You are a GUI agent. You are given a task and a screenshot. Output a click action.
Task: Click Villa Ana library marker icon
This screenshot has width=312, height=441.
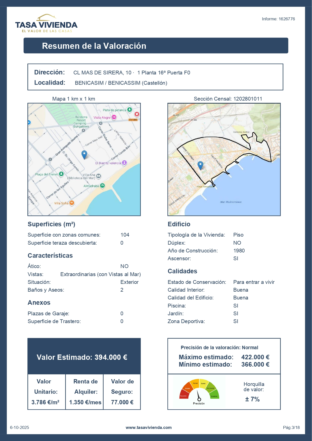click(99, 176)
